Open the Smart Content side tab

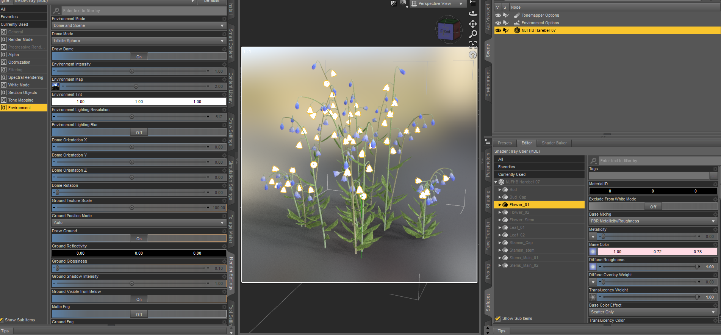[231, 44]
